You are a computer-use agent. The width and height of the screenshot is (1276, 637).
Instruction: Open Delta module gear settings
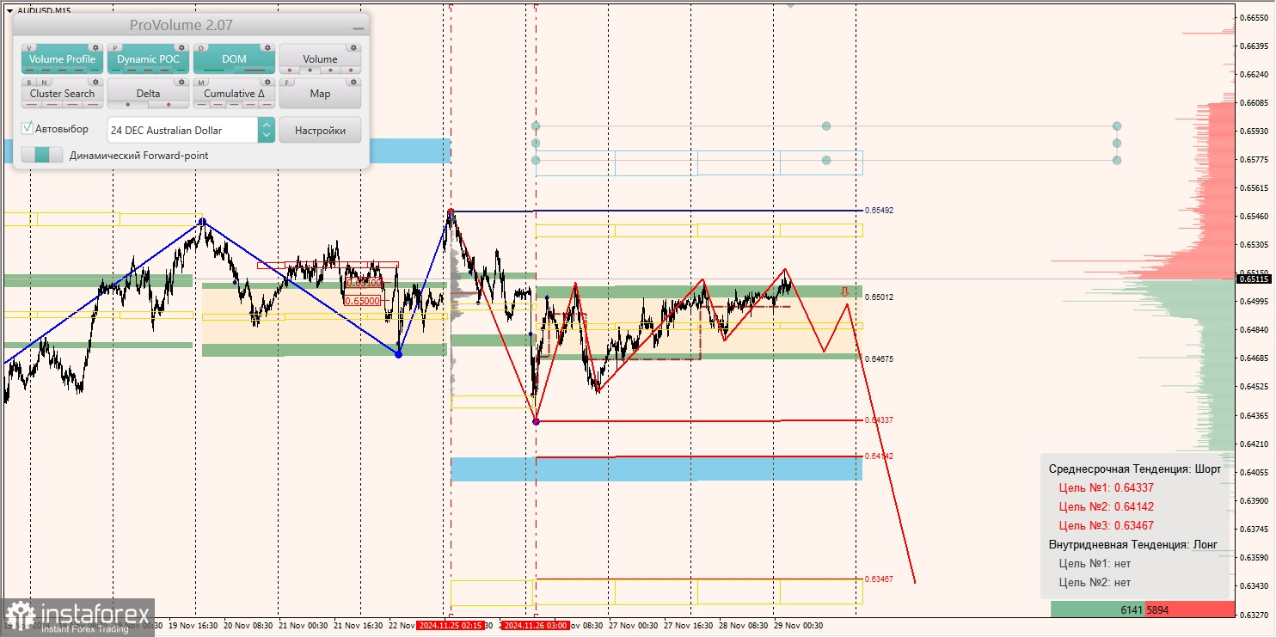181,83
